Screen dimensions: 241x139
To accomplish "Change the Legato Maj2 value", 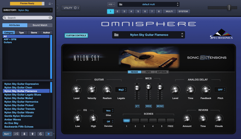I will pos(121,90).
